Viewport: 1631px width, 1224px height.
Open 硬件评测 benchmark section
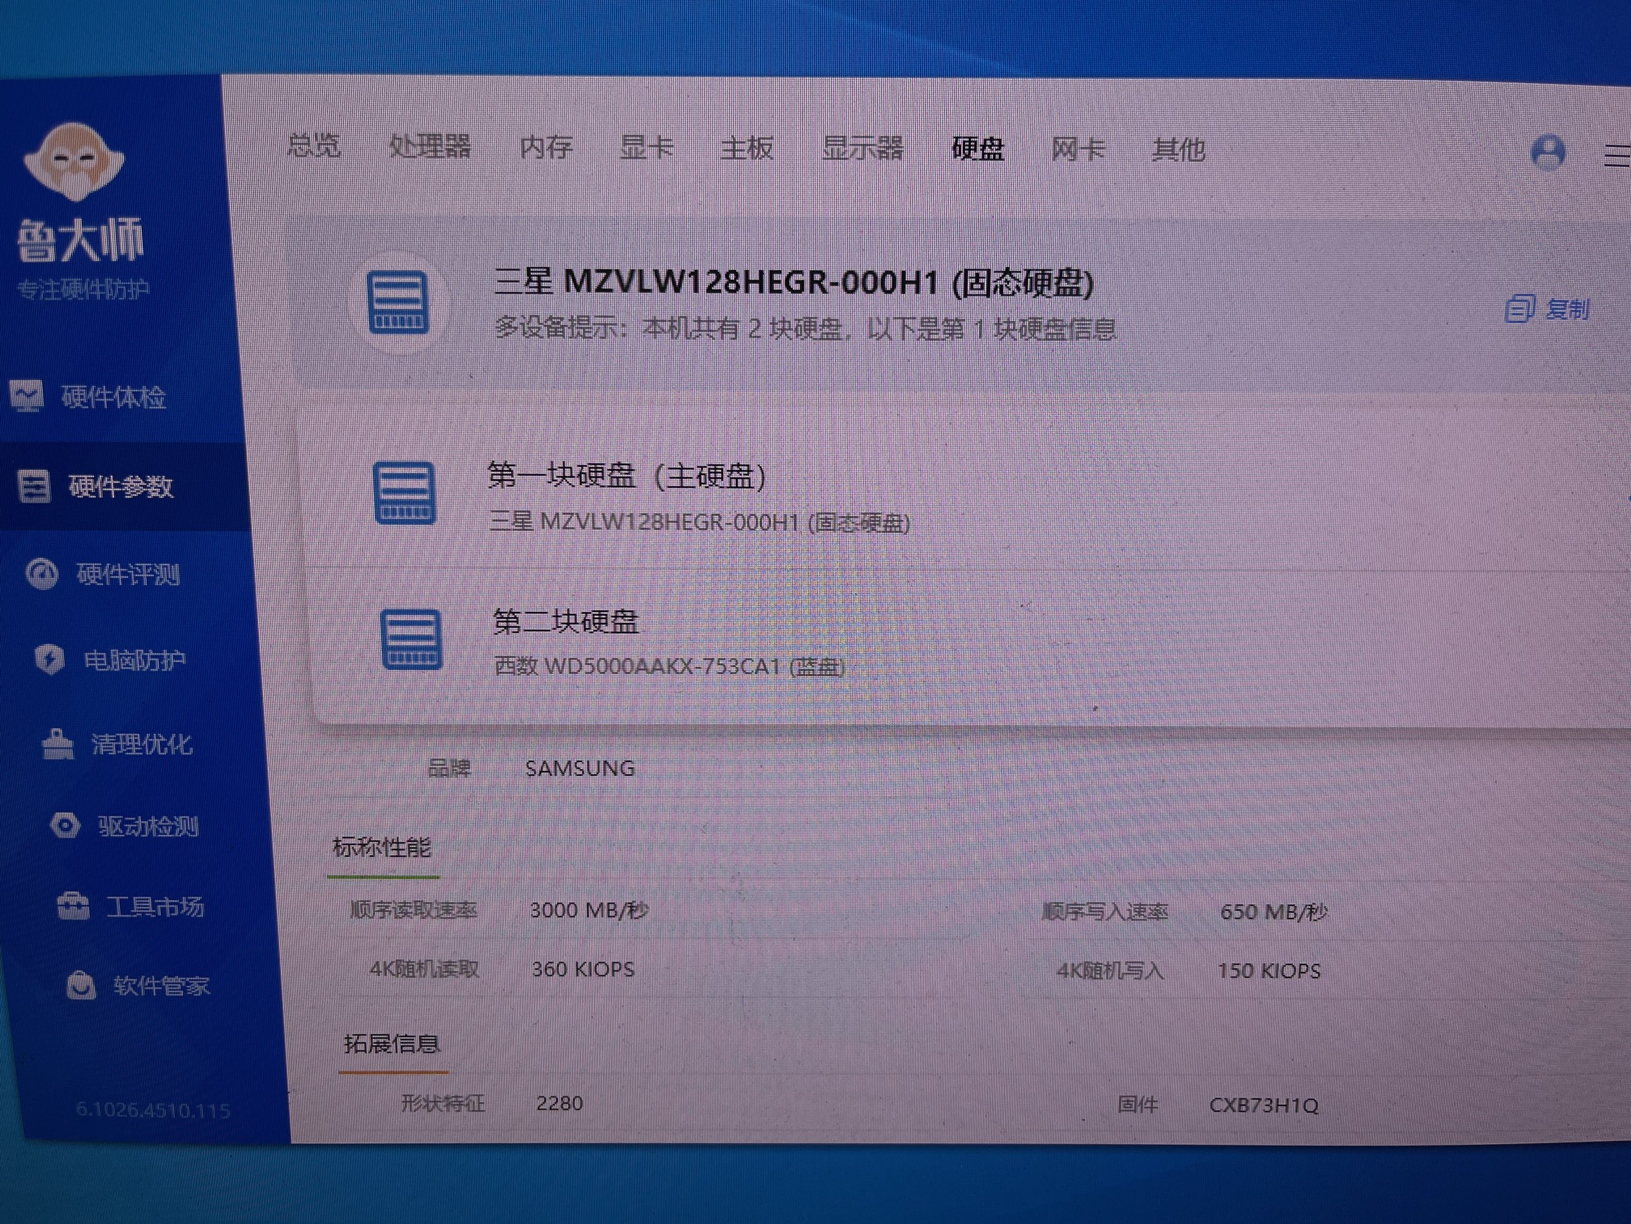point(127,575)
